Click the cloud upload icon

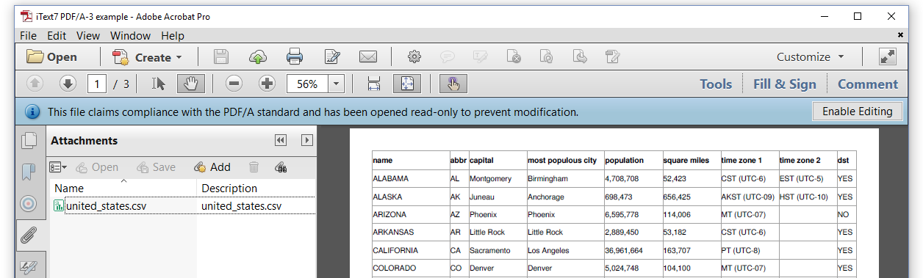258,56
